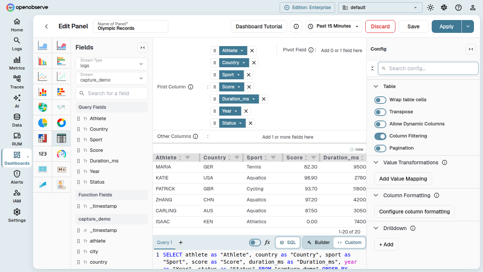Select the geo map chart icon

tap(43, 107)
